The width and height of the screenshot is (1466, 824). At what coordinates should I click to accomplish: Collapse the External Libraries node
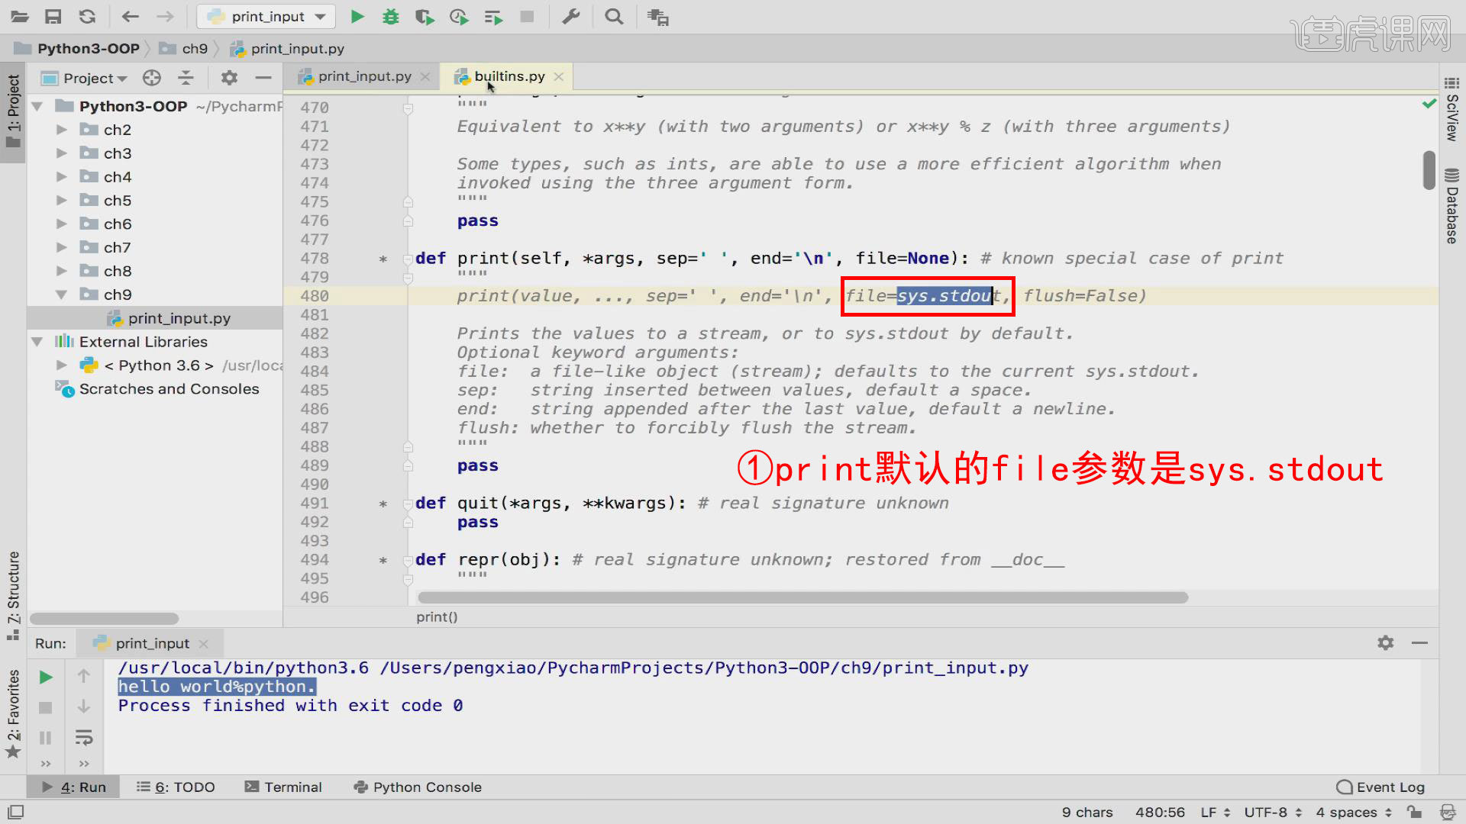[37, 342]
